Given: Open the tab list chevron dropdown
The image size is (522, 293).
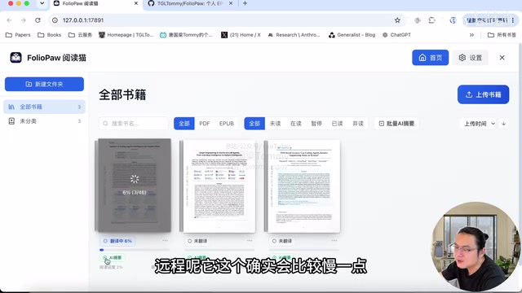Looking at the screenshot, I should click(42, 3).
